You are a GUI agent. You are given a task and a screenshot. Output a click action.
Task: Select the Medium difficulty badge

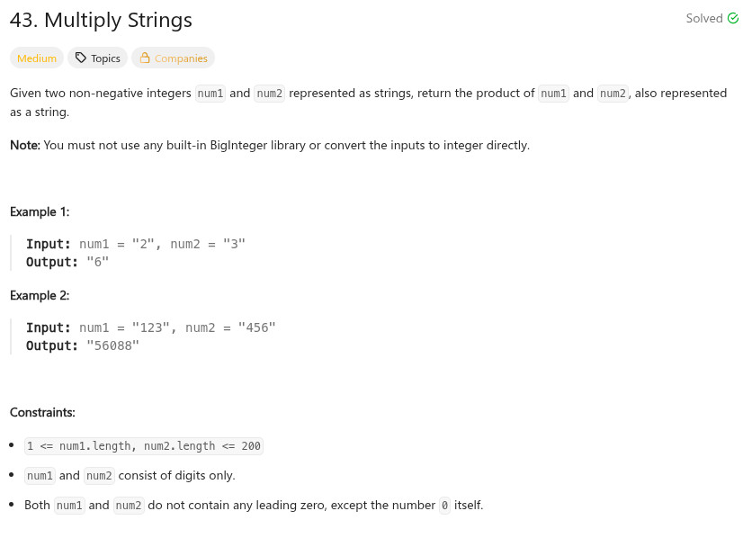37,58
